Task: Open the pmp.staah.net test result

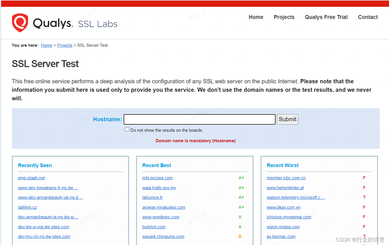Action: tap(31, 178)
